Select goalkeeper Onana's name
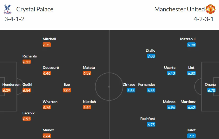The height and width of the screenshot is (139, 219). coord(210,85)
